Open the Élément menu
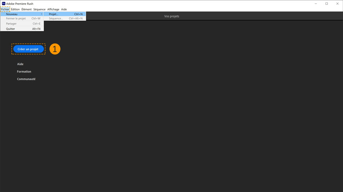This screenshot has width=343, height=192. 26,9
